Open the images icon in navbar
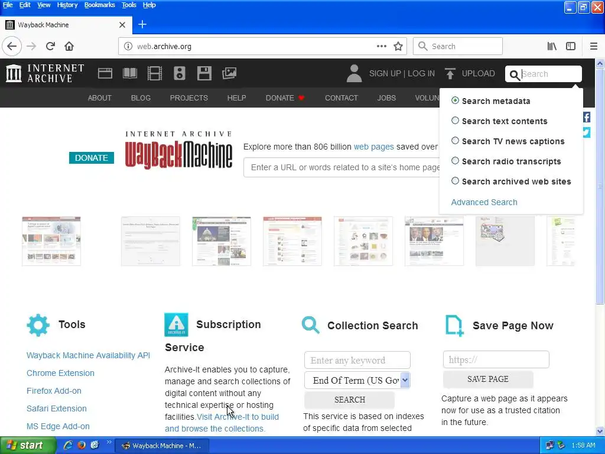 [229, 73]
